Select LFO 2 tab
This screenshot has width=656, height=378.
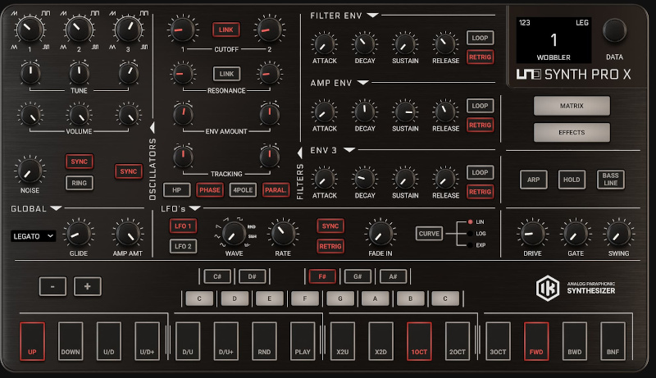[183, 246]
